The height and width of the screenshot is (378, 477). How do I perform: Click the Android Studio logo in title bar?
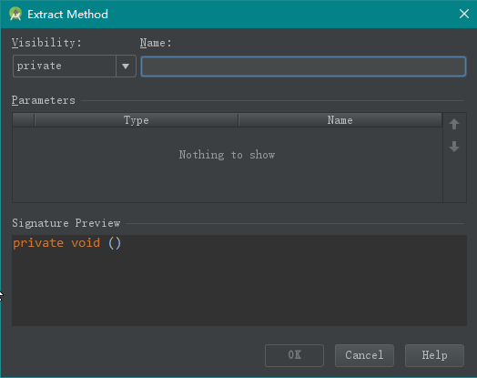coord(15,14)
